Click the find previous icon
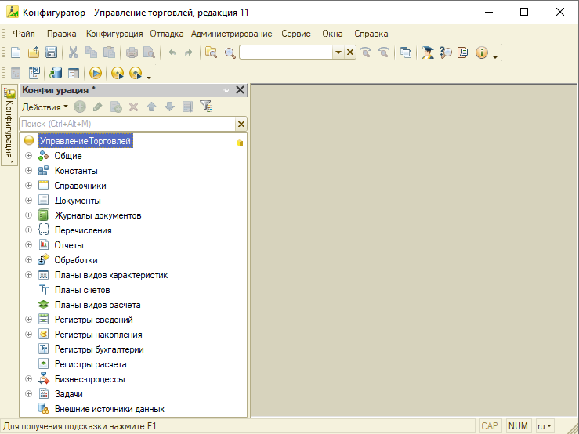This screenshot has height=434, width=579. (384, 52)
